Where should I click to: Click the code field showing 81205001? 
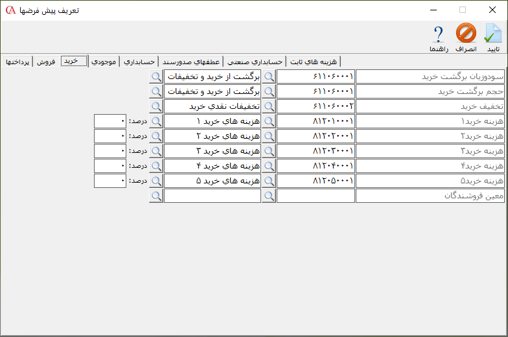coord(316,181)
